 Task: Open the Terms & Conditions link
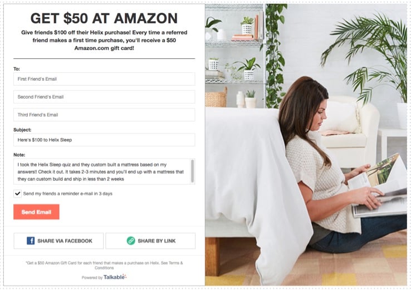click(x=139, y=265)
